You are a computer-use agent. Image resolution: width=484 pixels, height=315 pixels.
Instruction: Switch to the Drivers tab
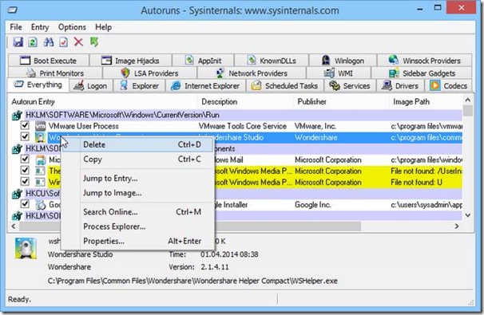[400, 85]
